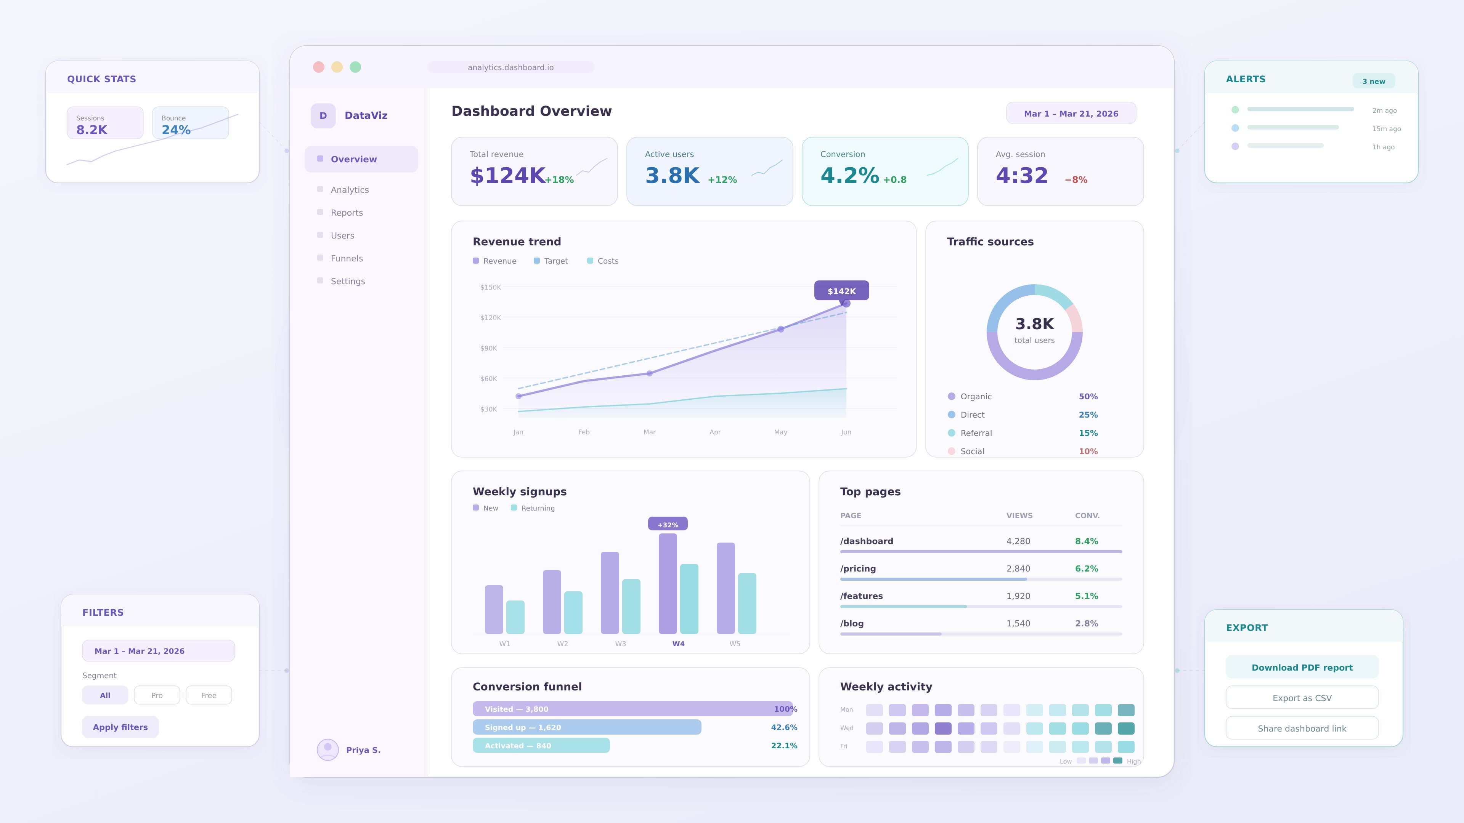Click the Organic legend dot
Screen dimensions: 1464x823
click(x=951, y=396)
